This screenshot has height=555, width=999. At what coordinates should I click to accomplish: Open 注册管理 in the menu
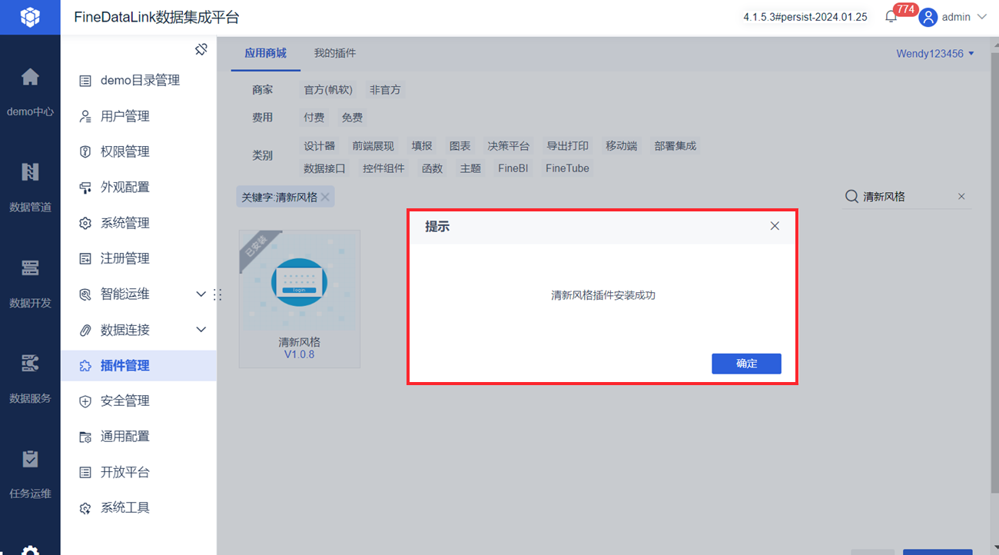click(138, 258)
